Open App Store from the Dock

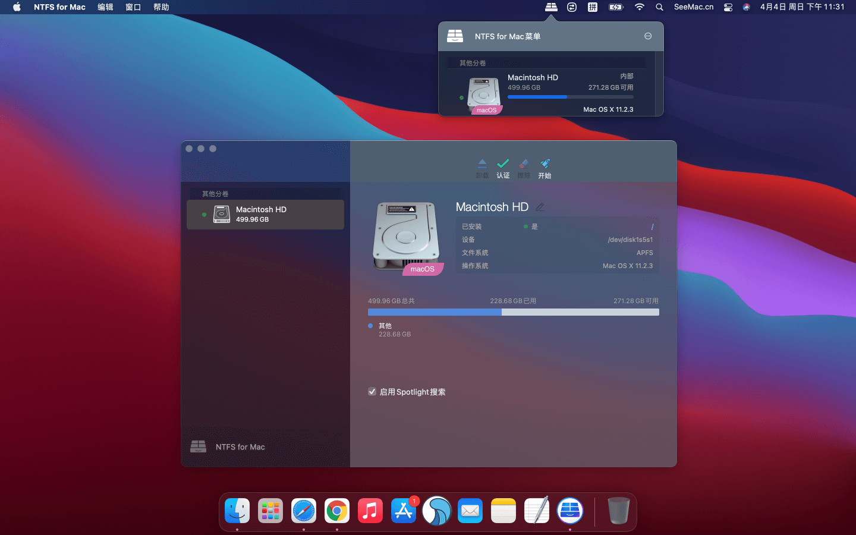(404, 511)
